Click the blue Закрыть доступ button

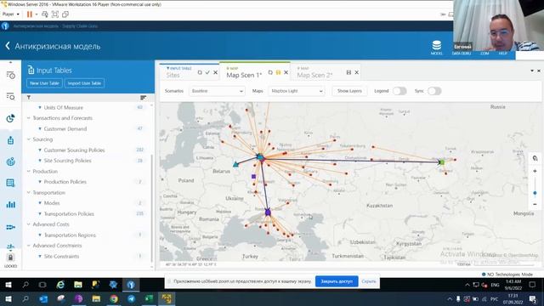click(x=337, y=281)
